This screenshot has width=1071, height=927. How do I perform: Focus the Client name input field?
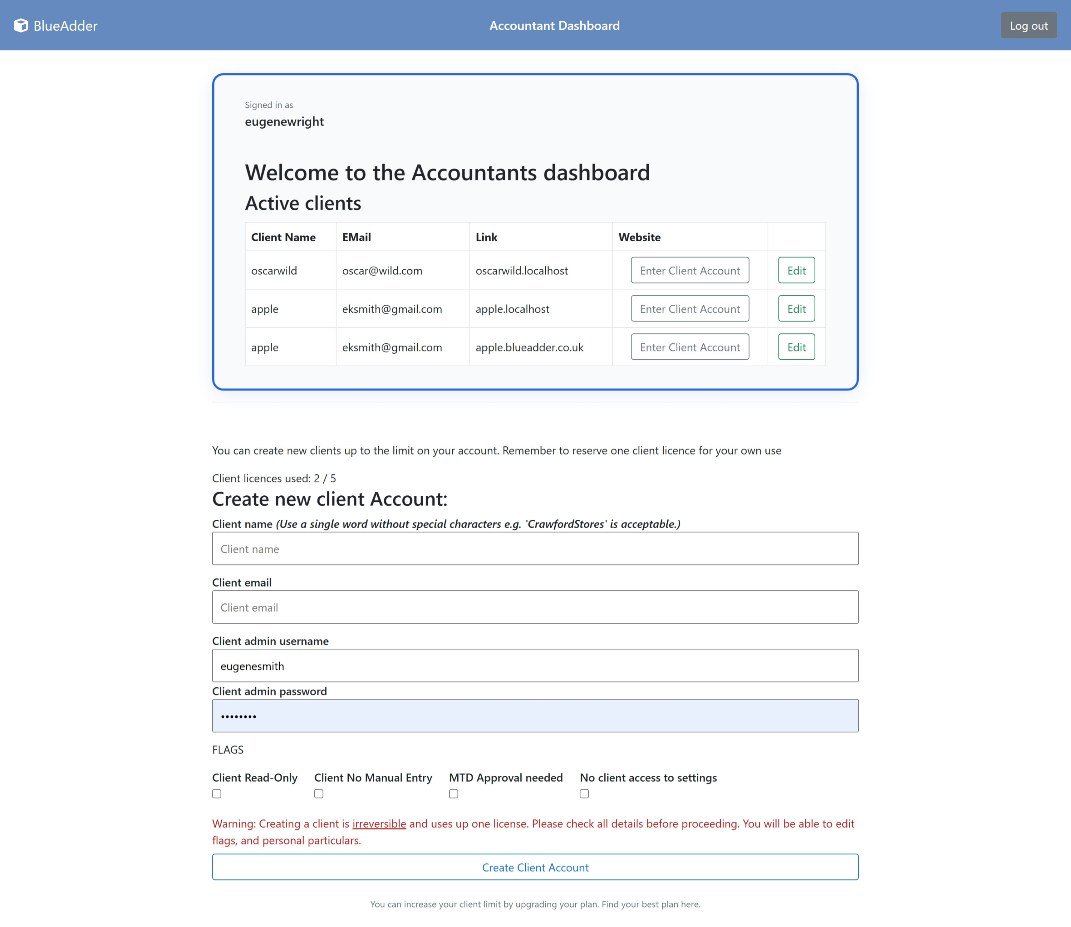(x=535, y=548)
